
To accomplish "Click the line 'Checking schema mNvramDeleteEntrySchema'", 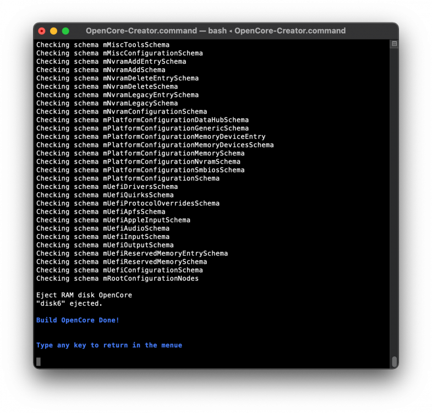I will pyautogui.click(x=117, y=78).
